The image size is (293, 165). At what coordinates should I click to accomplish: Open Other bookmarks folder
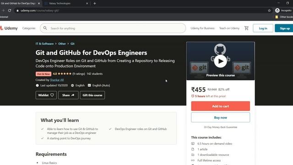point(284,17)
